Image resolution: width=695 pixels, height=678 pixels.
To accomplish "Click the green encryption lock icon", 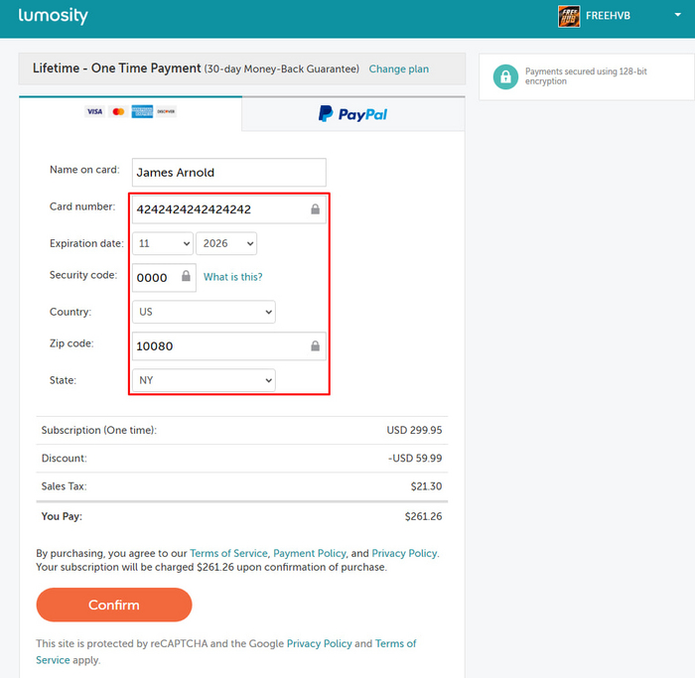I will tap(505, 76).
